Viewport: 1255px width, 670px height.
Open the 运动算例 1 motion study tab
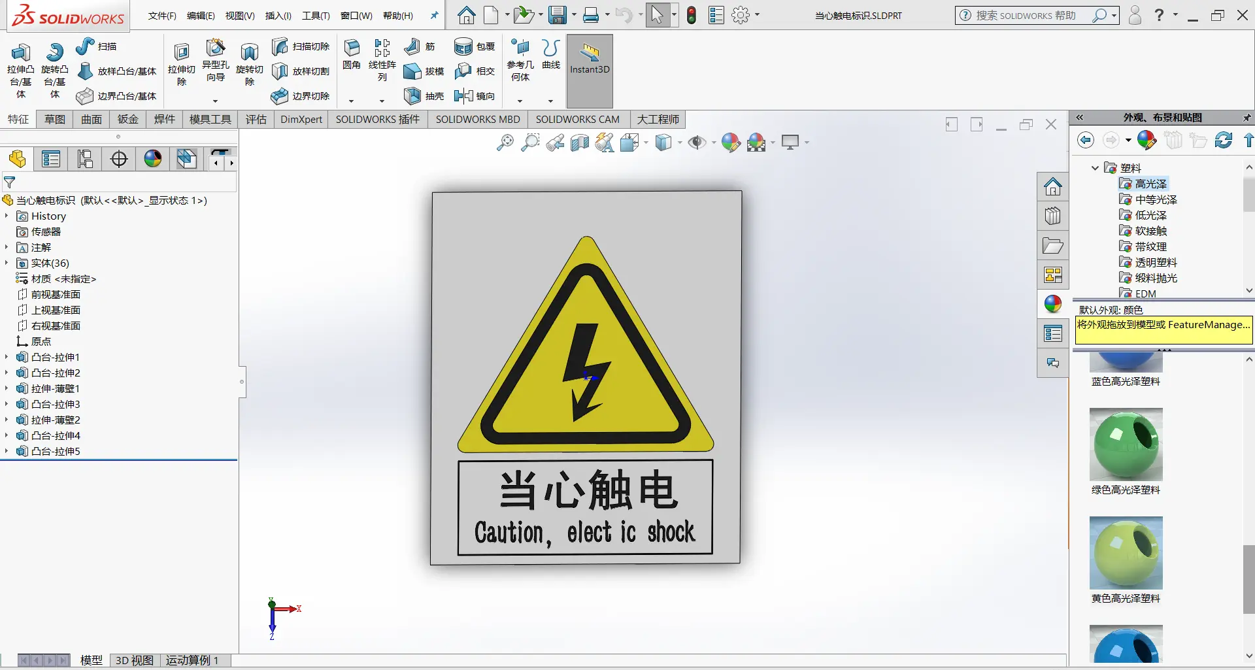tap(192, 660)
